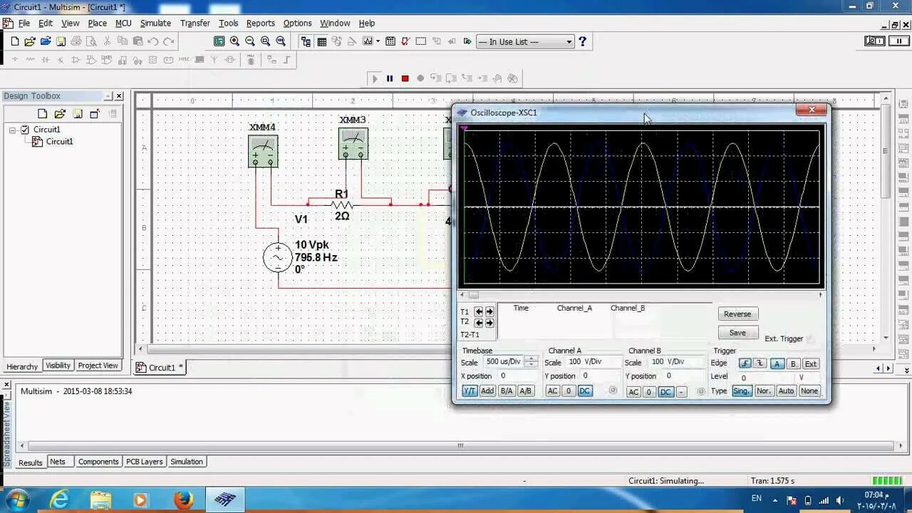Screen dimensions: 912x513
Task: Click the Windows Start orb
Action: coord(16,499)
